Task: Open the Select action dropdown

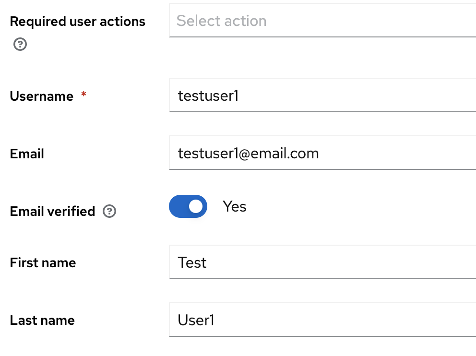Action: [x=322, y=21]
